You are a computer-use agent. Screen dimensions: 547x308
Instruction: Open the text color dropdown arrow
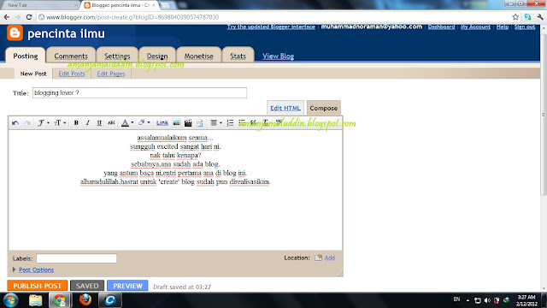tap(132, 123)
